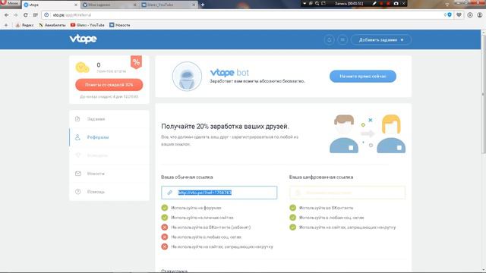Open Задания in the sidebar
486x273 pixels.
[x=109, y=119]
